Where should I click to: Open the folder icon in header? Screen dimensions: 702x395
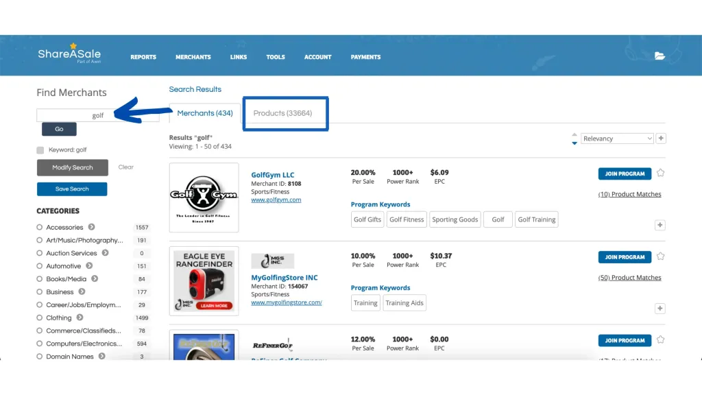[659, 56]
